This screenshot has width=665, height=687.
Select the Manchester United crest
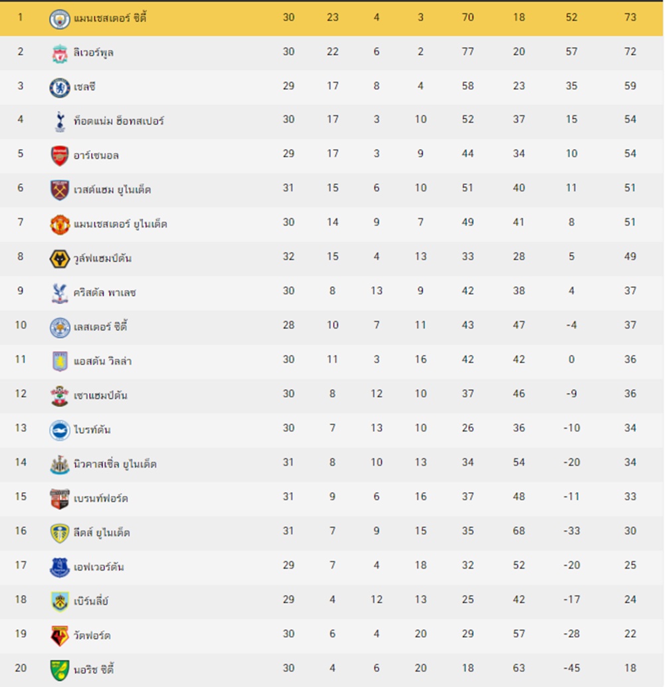coord(60,224)
